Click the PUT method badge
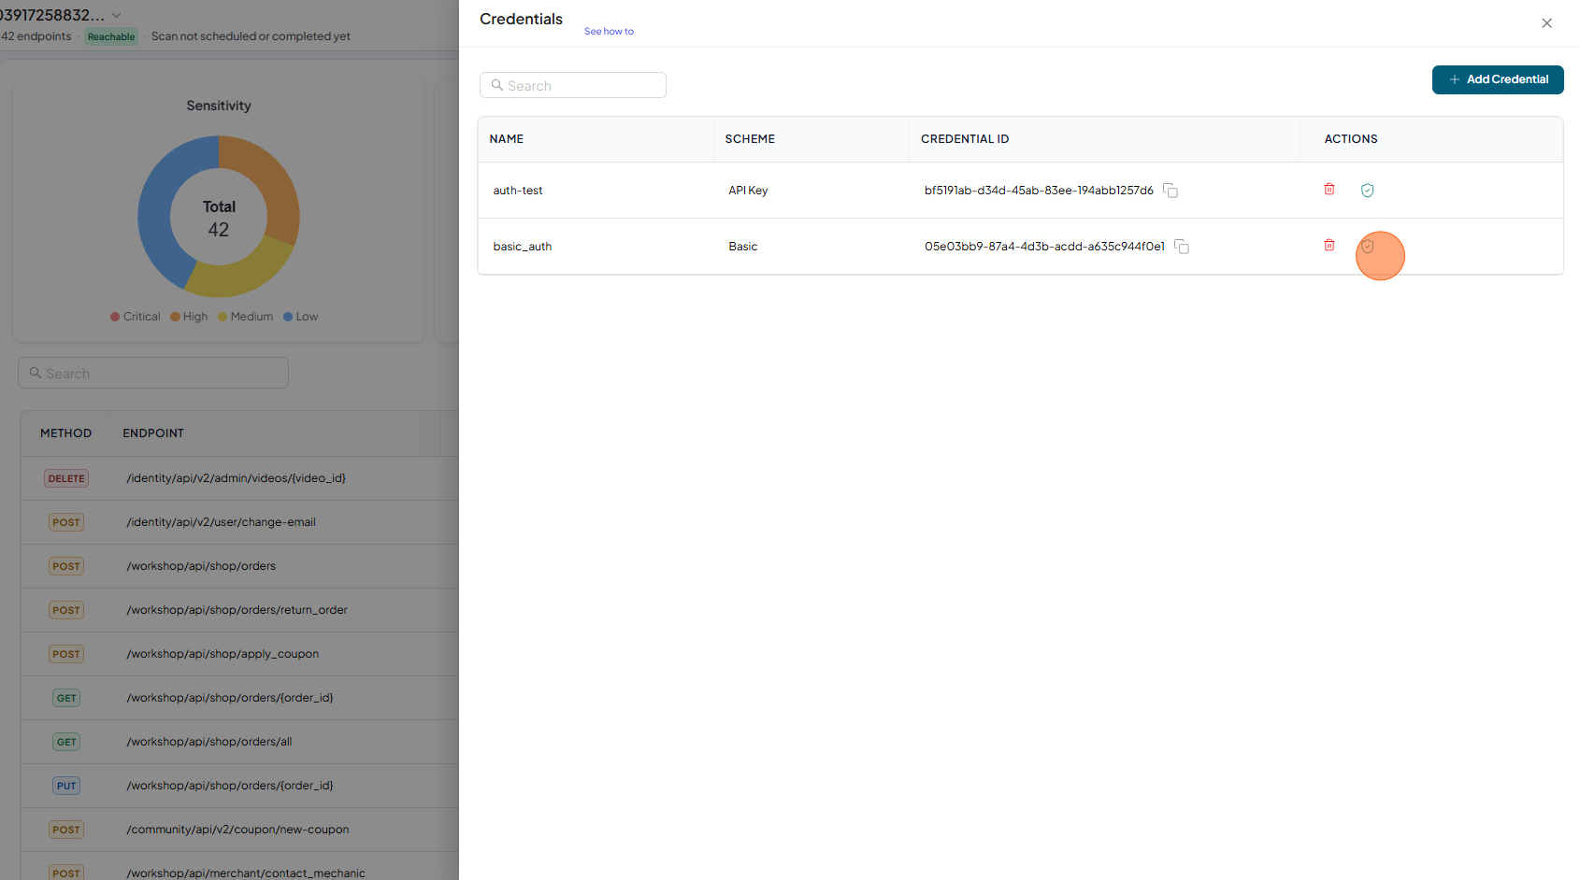The image size is (1580, 880). pyautogui.click(x=66, y=786)
